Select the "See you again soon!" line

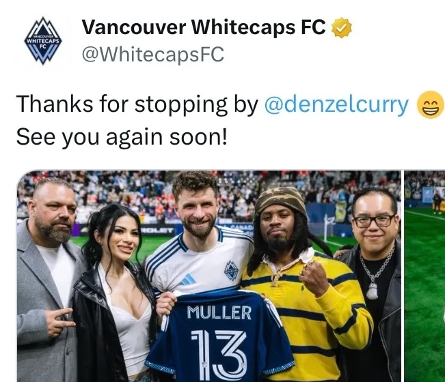coord(122,137)
